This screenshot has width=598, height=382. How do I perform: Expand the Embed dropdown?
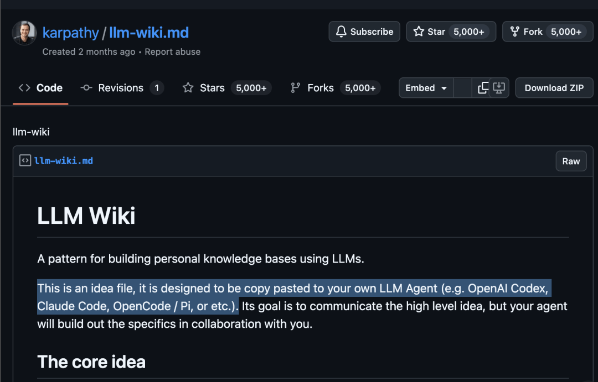pos(426,88)
